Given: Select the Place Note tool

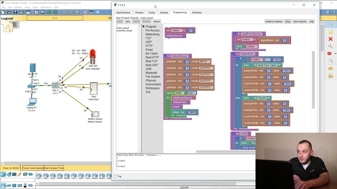Looking at the screenshot, I should pos(331,32).
